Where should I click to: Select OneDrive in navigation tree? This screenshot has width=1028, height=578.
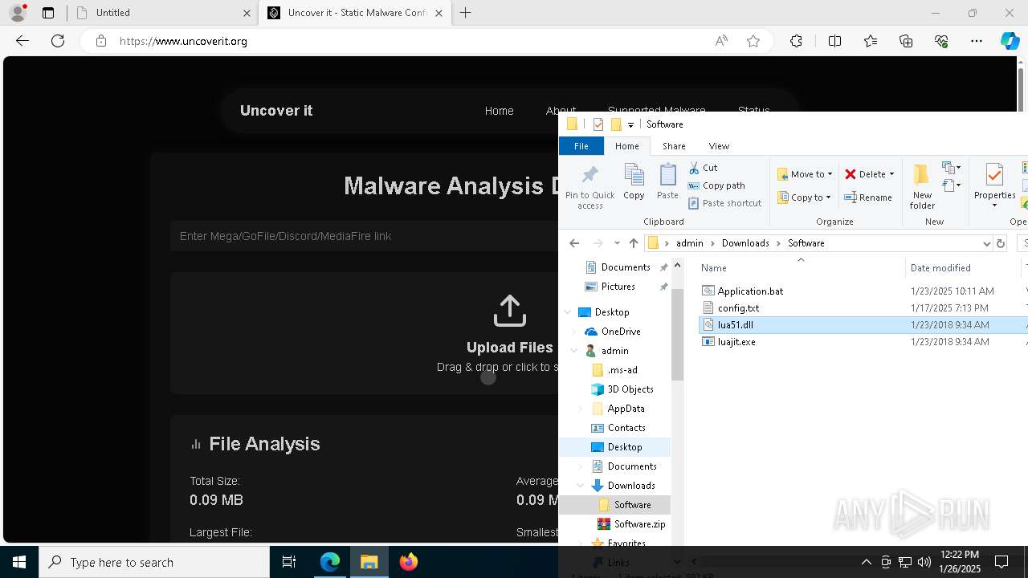(621, 332)
